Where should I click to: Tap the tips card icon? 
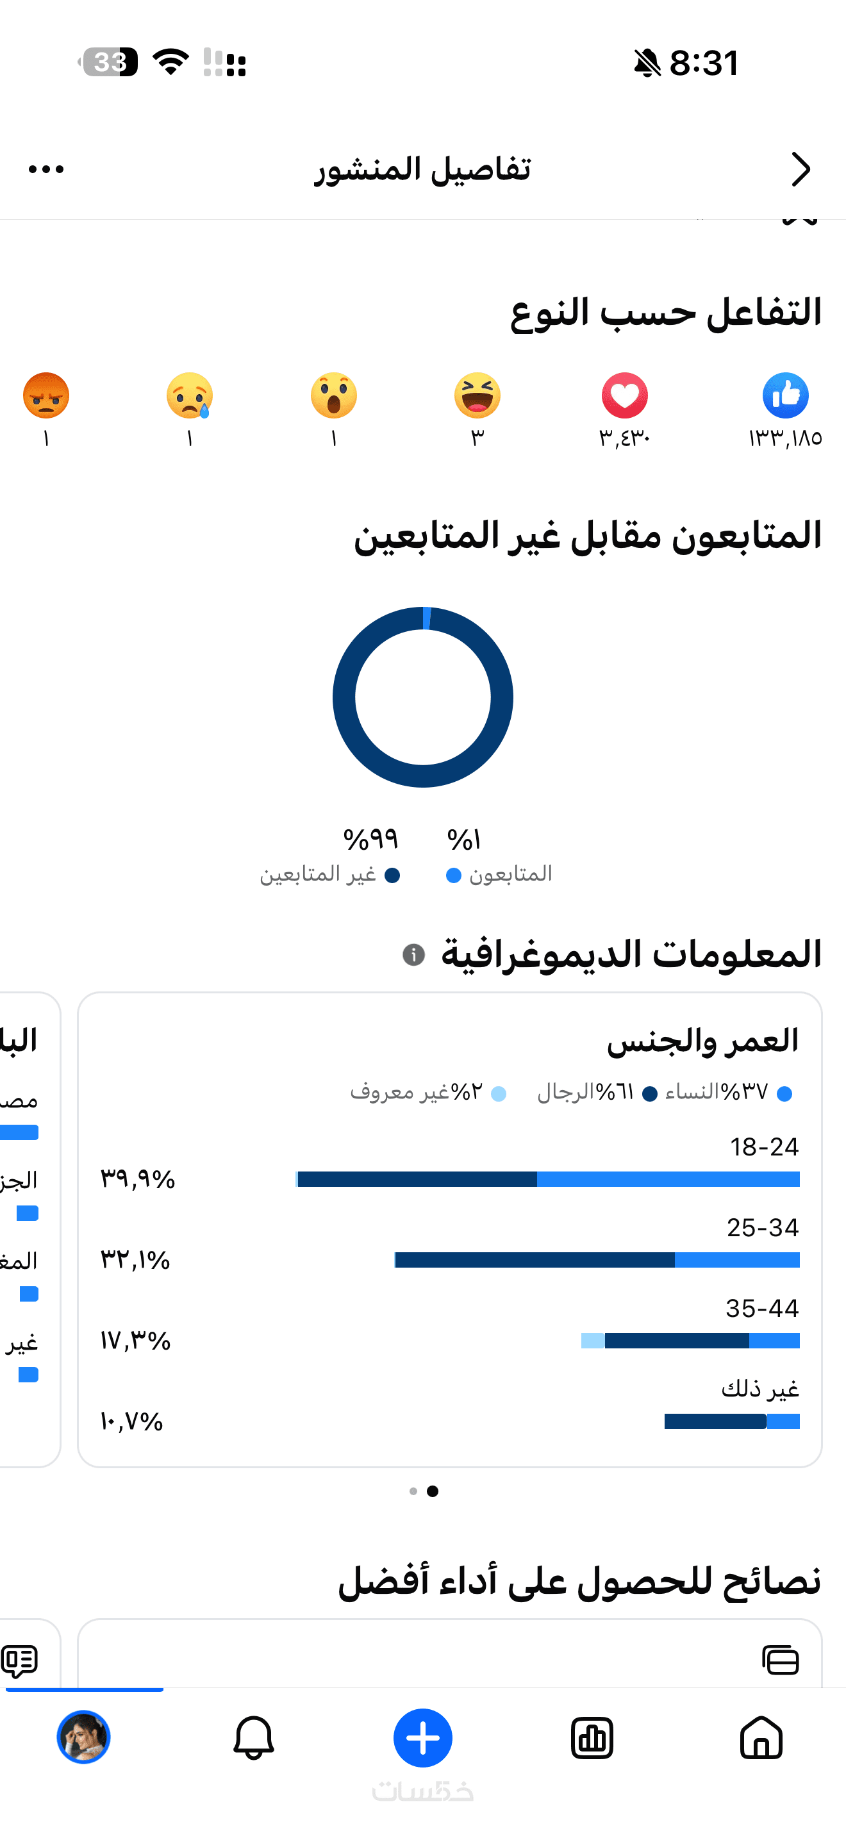(x=781, y=1660)
